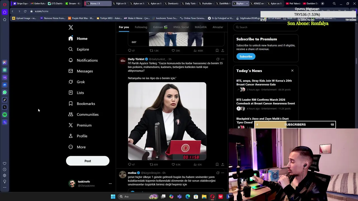Like the Daily Türkist post

coord(176,164)
